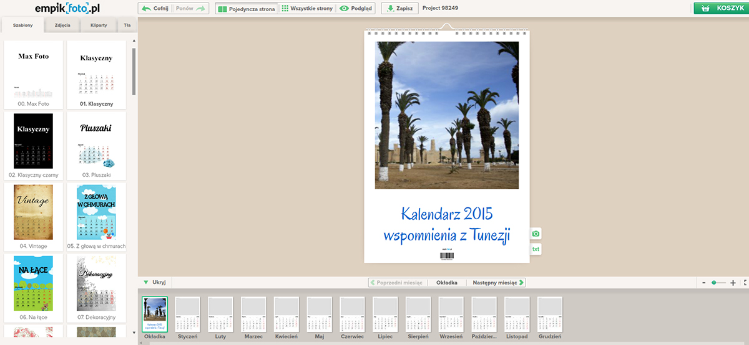Image resolution: width=749 pixels, height=345 pixels.
Task: Click the empikfoto.pl logo
Action: pyautogui.click(x=67, y=9)
